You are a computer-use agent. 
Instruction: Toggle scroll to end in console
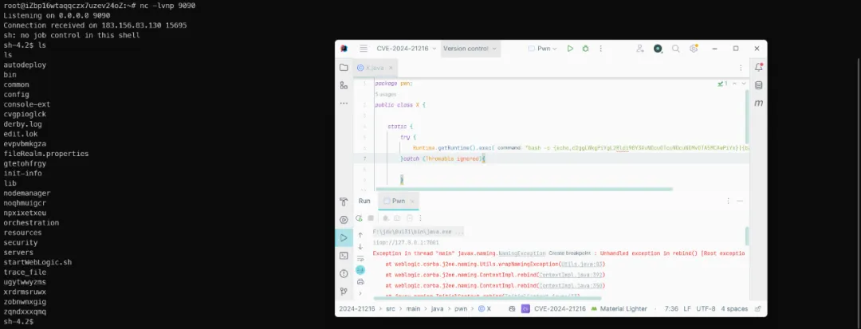coord(360,270)
